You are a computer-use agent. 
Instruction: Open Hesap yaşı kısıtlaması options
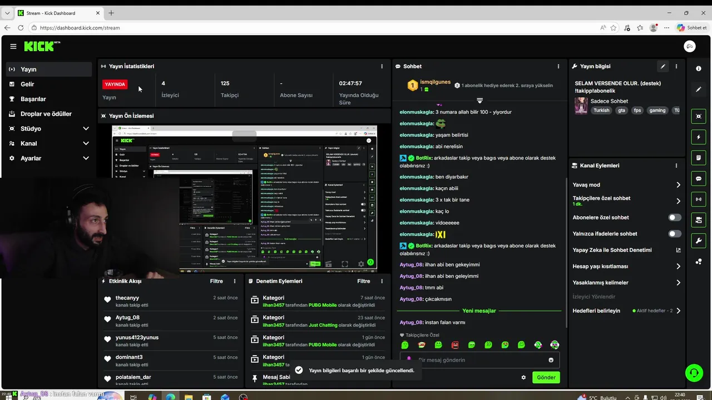click(x=626, y=266)
